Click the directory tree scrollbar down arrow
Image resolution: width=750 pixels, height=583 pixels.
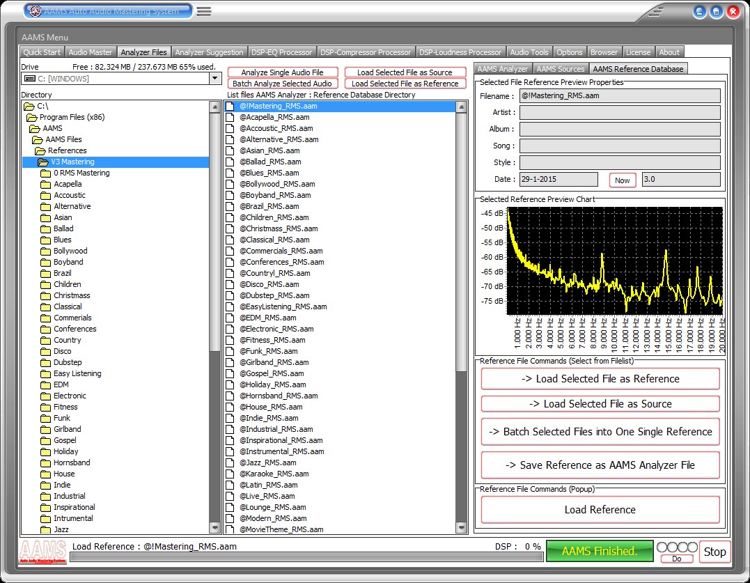pyautogui.click(x=214, y=528)
